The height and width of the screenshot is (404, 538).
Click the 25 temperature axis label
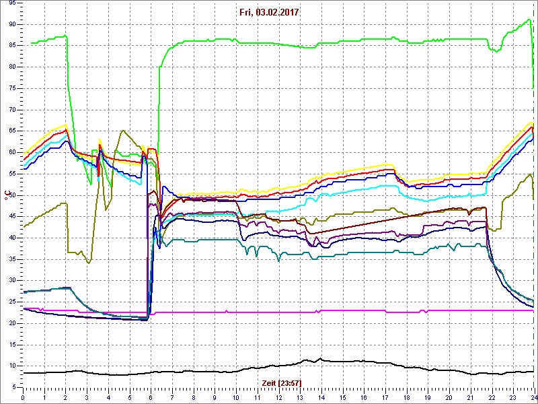[11, 302]
